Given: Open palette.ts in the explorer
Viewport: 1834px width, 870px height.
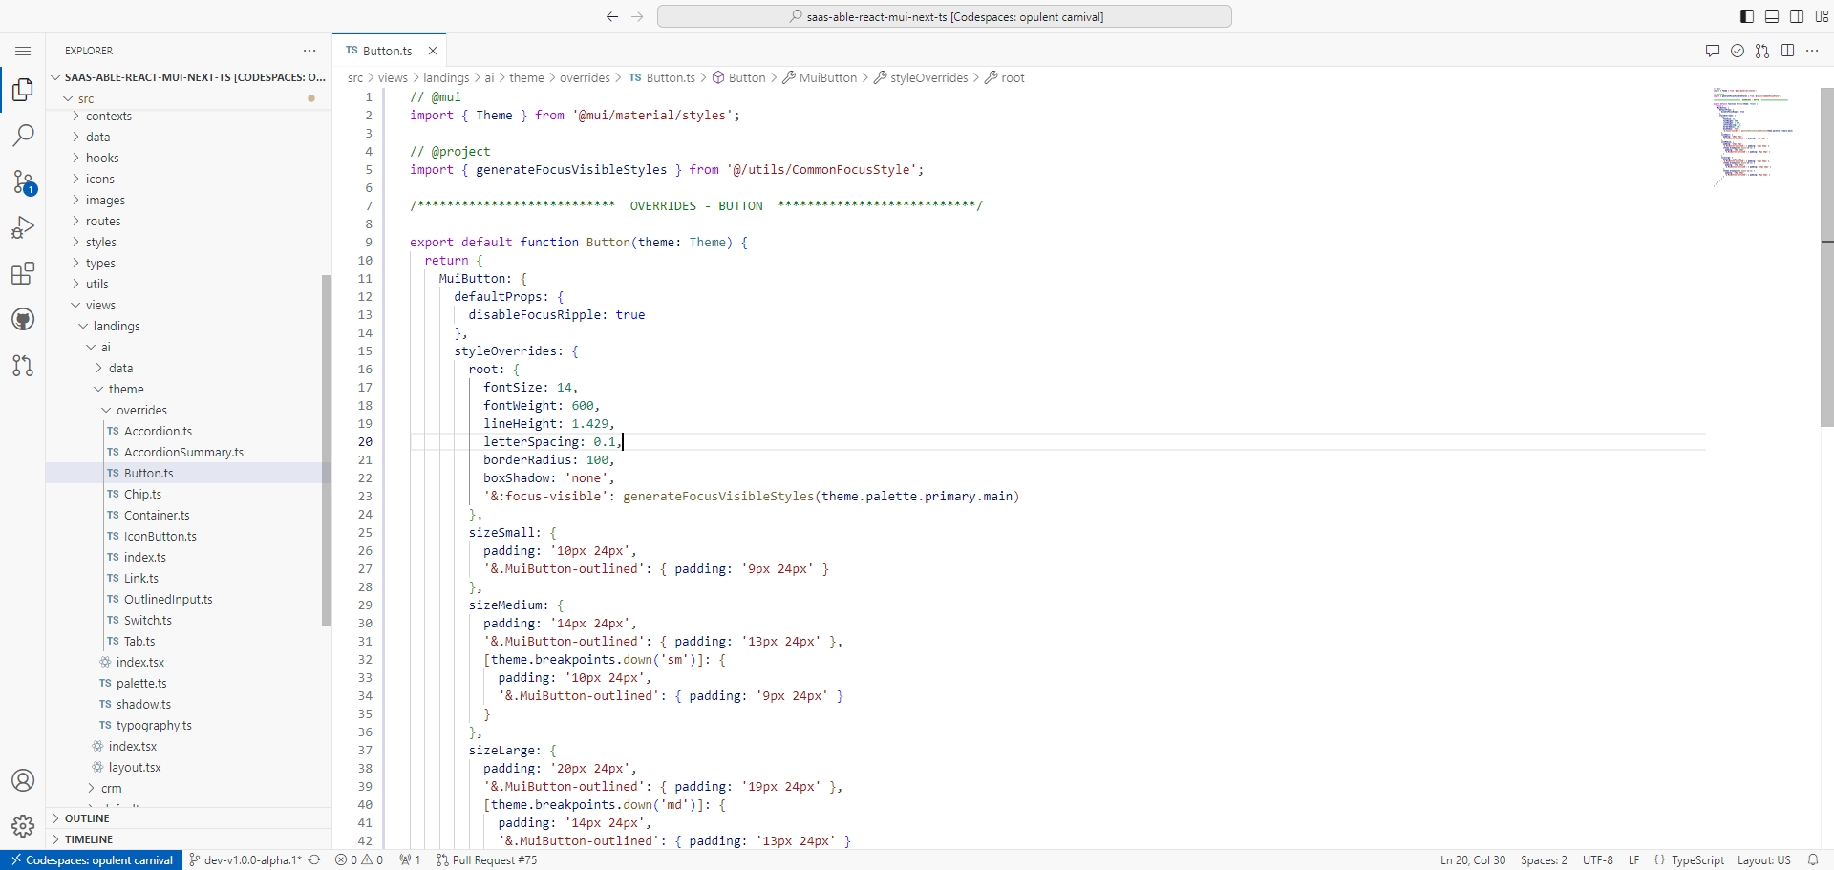Looking at the screenshot, I should (x=141, y=684).
